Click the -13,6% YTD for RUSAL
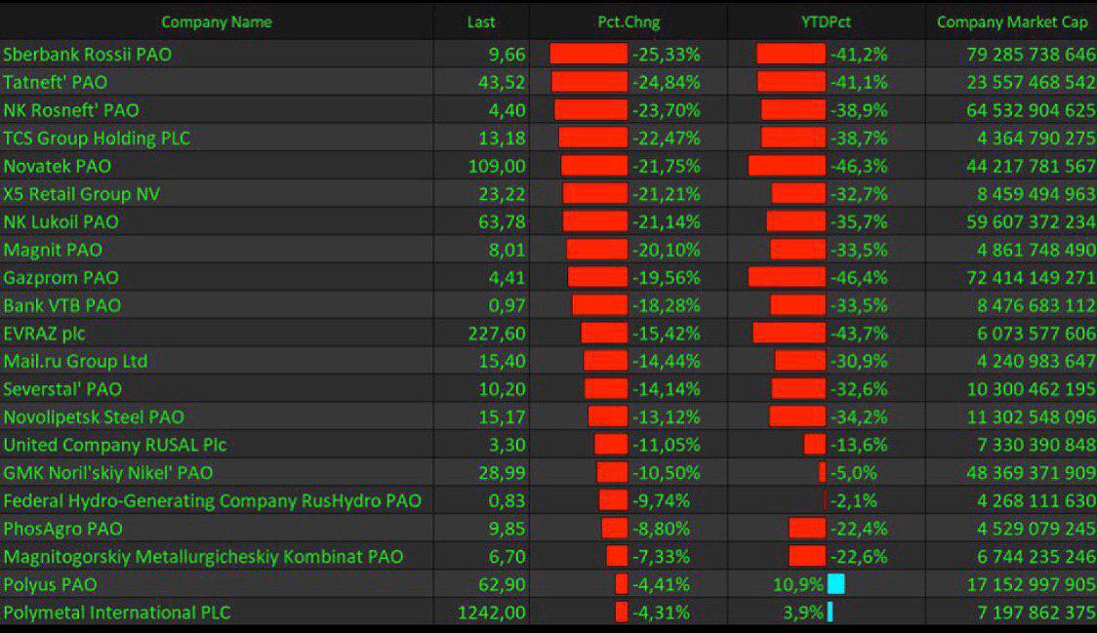Viewport: 1097px width, 633px height. point(859,445)
